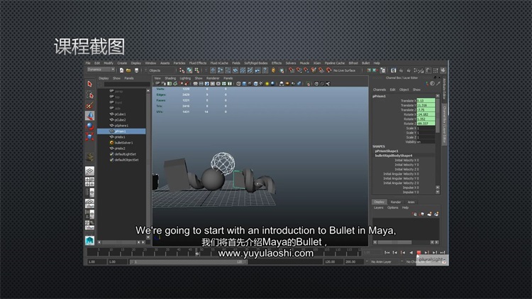Click the Outliner search field

(127, 85)
